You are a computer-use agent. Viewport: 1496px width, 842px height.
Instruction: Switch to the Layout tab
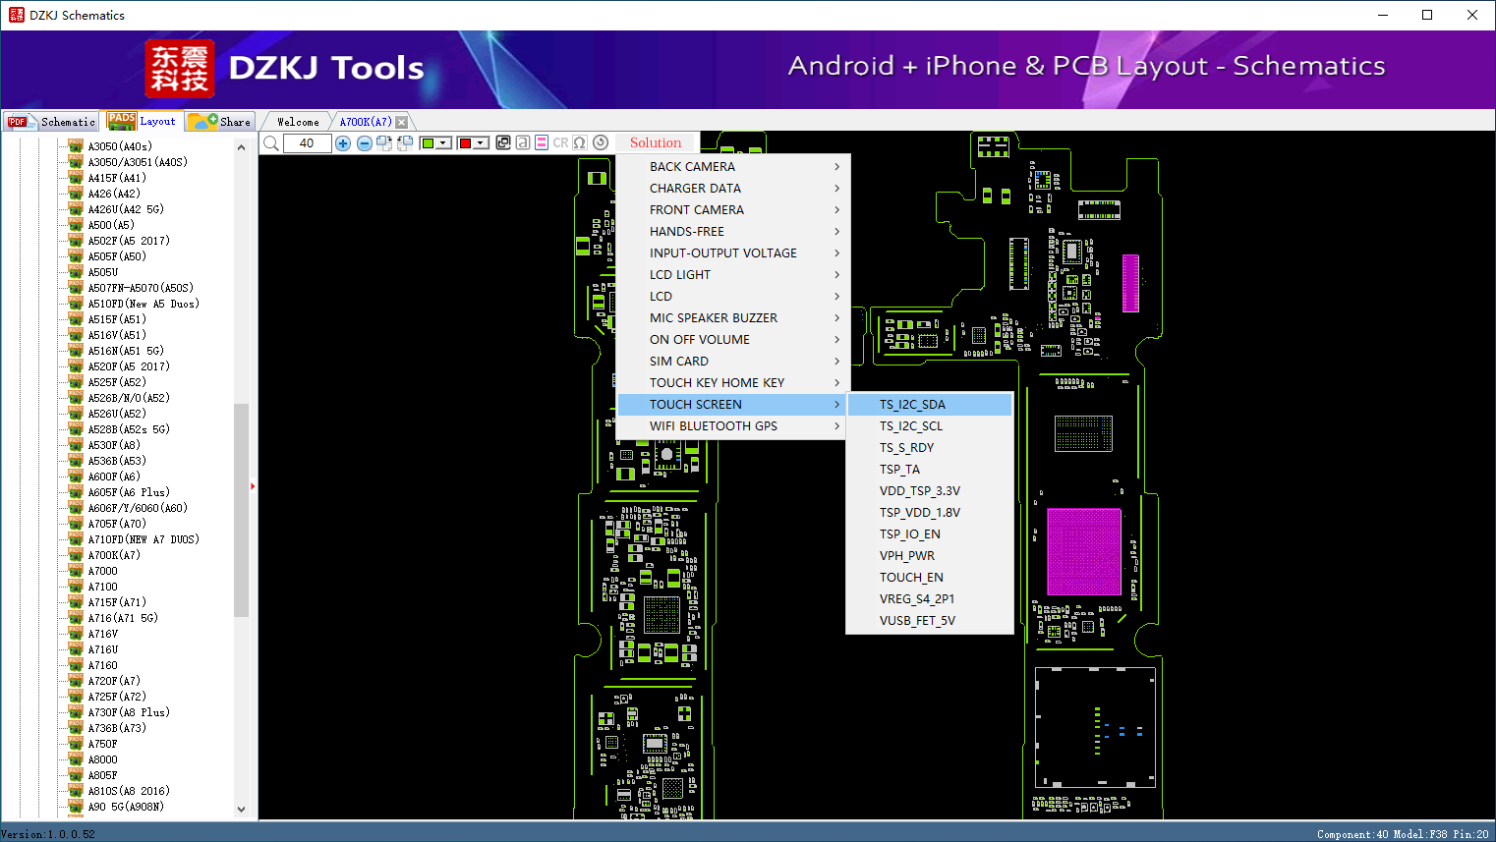tap(143, 122)
